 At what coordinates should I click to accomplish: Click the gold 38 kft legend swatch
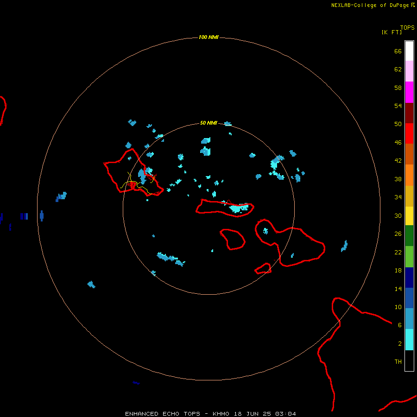tap(409, 196)
